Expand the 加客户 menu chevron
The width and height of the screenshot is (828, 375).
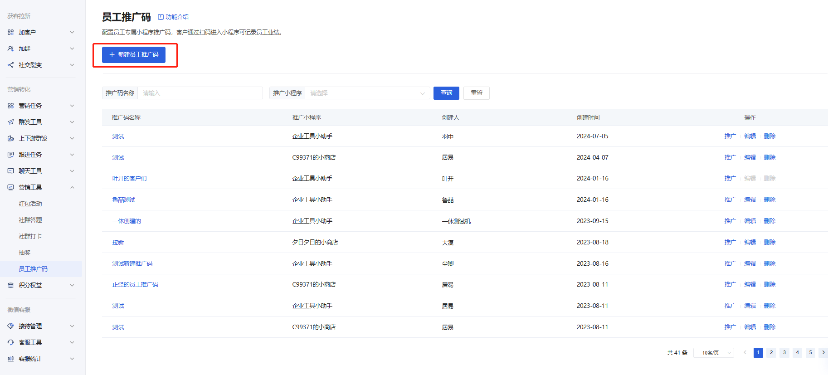[72, 32]
